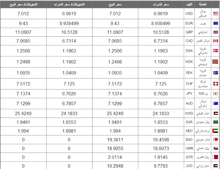
Task: Click the Swedish flag beside SEK
Action: (216, 73)
